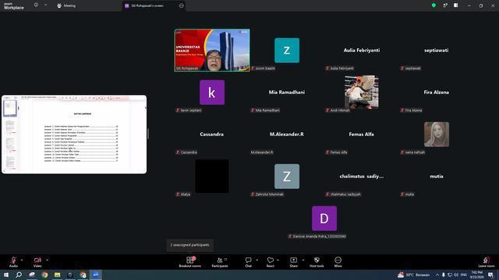Click Femas Alfa participant name

point(362,135)
